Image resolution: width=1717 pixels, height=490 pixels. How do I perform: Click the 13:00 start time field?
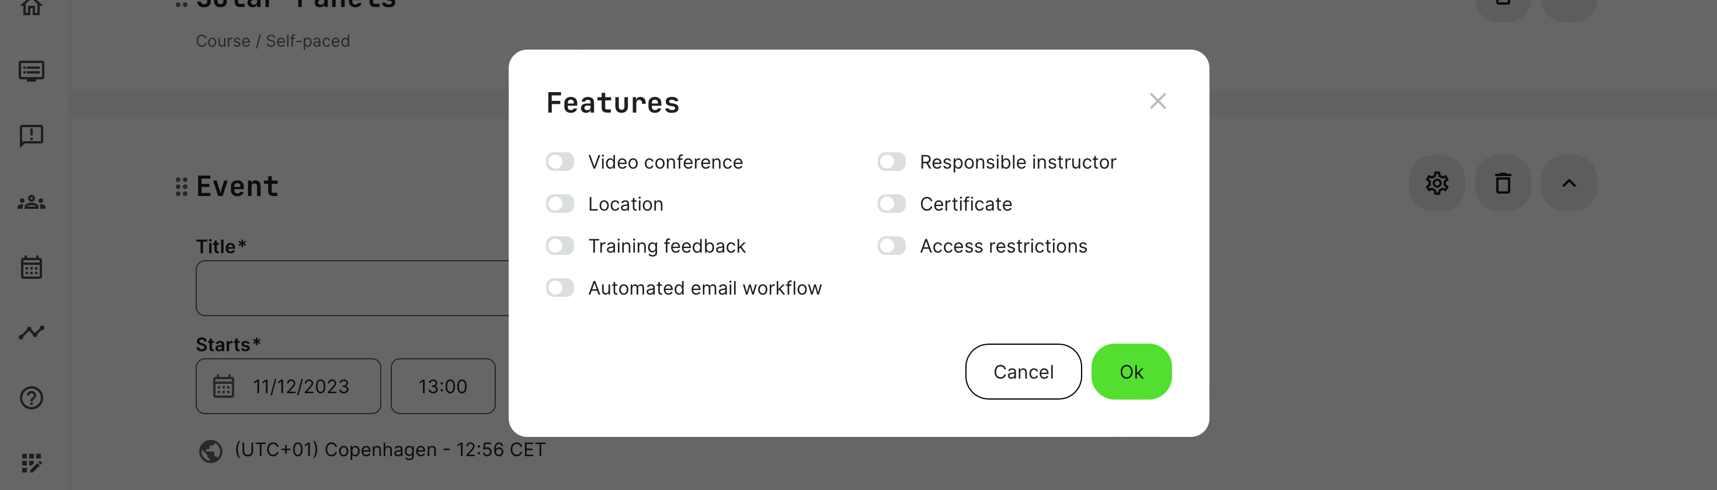(443, 386)
